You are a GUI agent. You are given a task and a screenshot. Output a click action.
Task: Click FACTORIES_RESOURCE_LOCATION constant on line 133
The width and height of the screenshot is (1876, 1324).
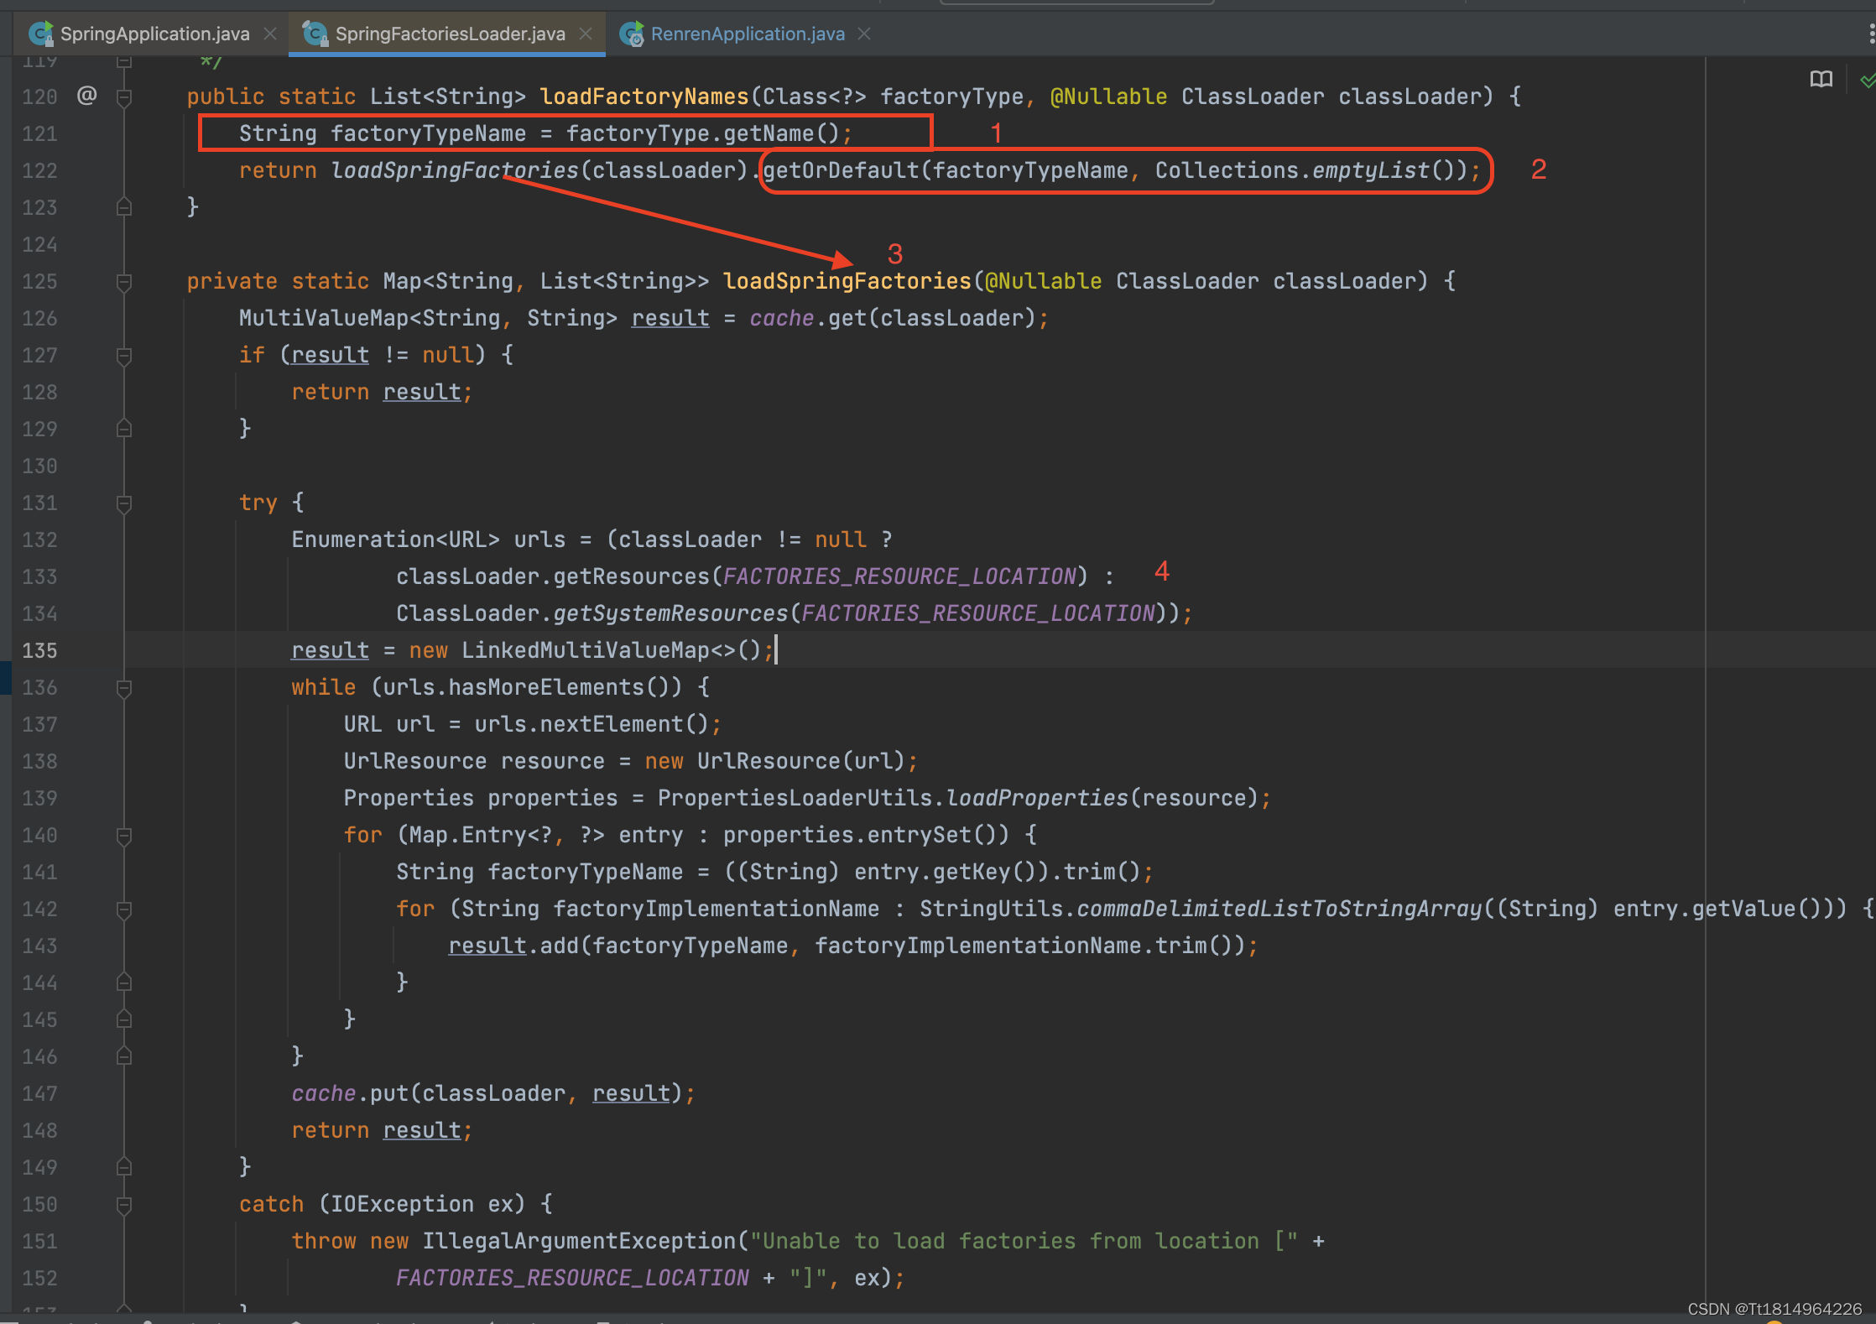[x=899, y=576]
